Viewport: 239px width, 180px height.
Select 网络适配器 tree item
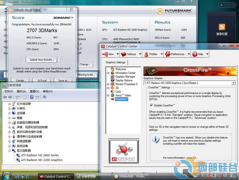(x=24, y=141)
